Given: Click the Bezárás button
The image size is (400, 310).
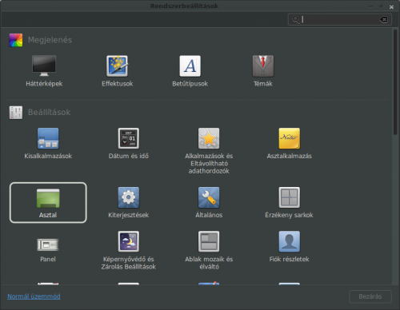Looking at the screenshot, I should (370, 296).
